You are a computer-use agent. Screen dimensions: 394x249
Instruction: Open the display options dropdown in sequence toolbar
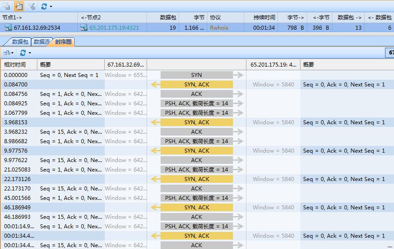9,53
